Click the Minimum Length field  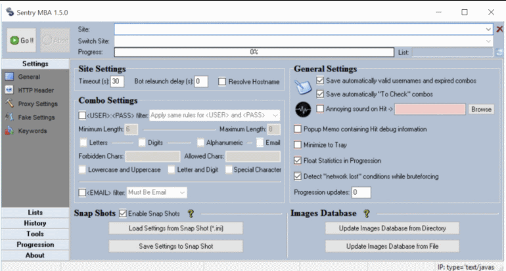tap(131, 129)
